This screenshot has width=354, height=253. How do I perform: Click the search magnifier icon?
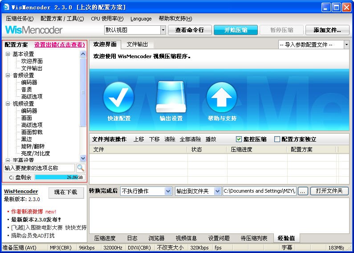[x=81, y=168]
